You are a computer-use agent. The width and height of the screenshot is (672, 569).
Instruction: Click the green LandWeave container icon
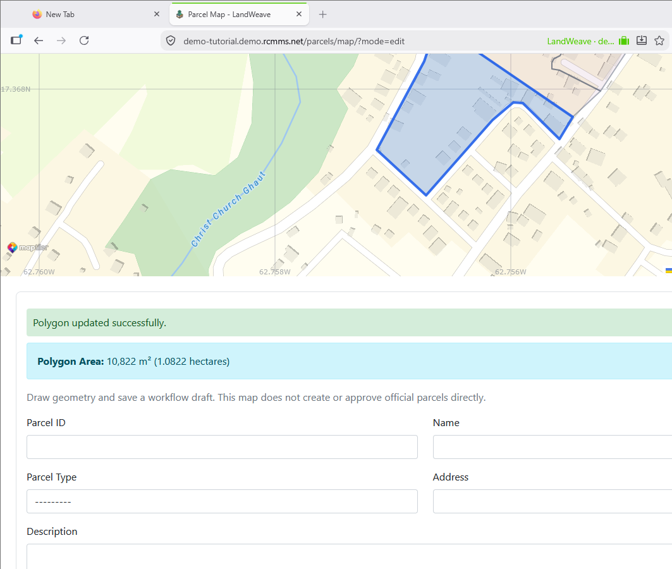pos(624,40)
